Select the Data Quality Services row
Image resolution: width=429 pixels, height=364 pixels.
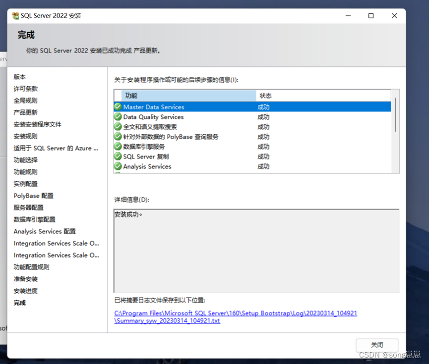pos(252,117)
